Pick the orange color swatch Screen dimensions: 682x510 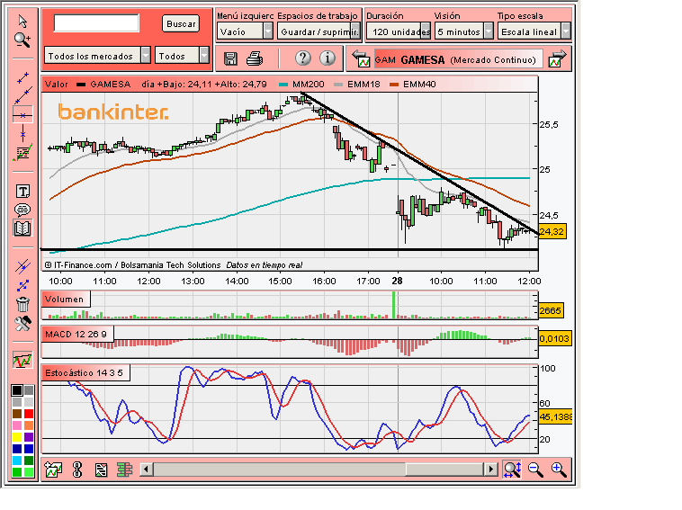[x=29, y=425]
